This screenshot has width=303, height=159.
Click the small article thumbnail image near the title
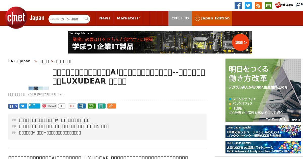coord(39,88)
